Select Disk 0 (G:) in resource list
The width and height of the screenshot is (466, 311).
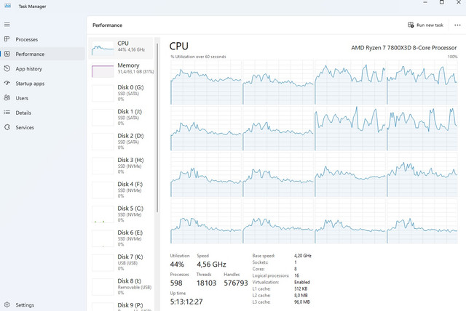point(122,94)
